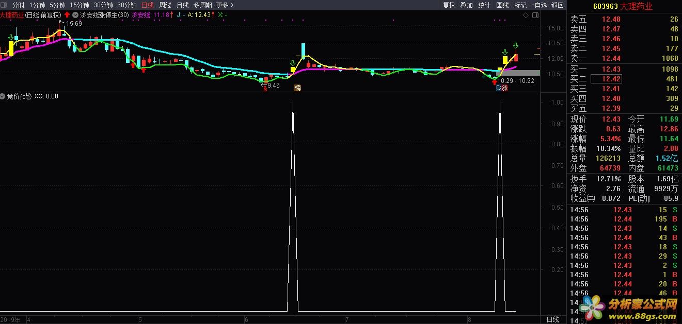Click the 换手 12.71% value

pyautogui.click(x=609, y=179)
